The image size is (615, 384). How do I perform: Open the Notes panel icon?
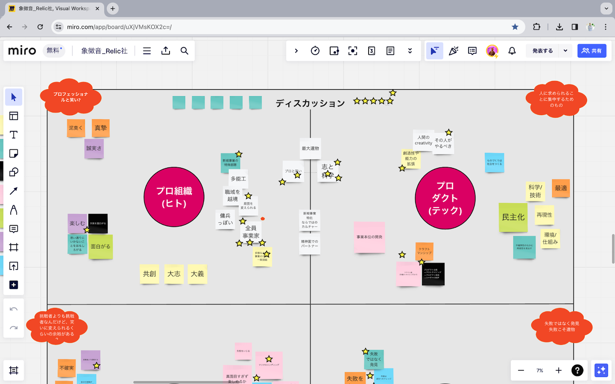click(390, 51)
